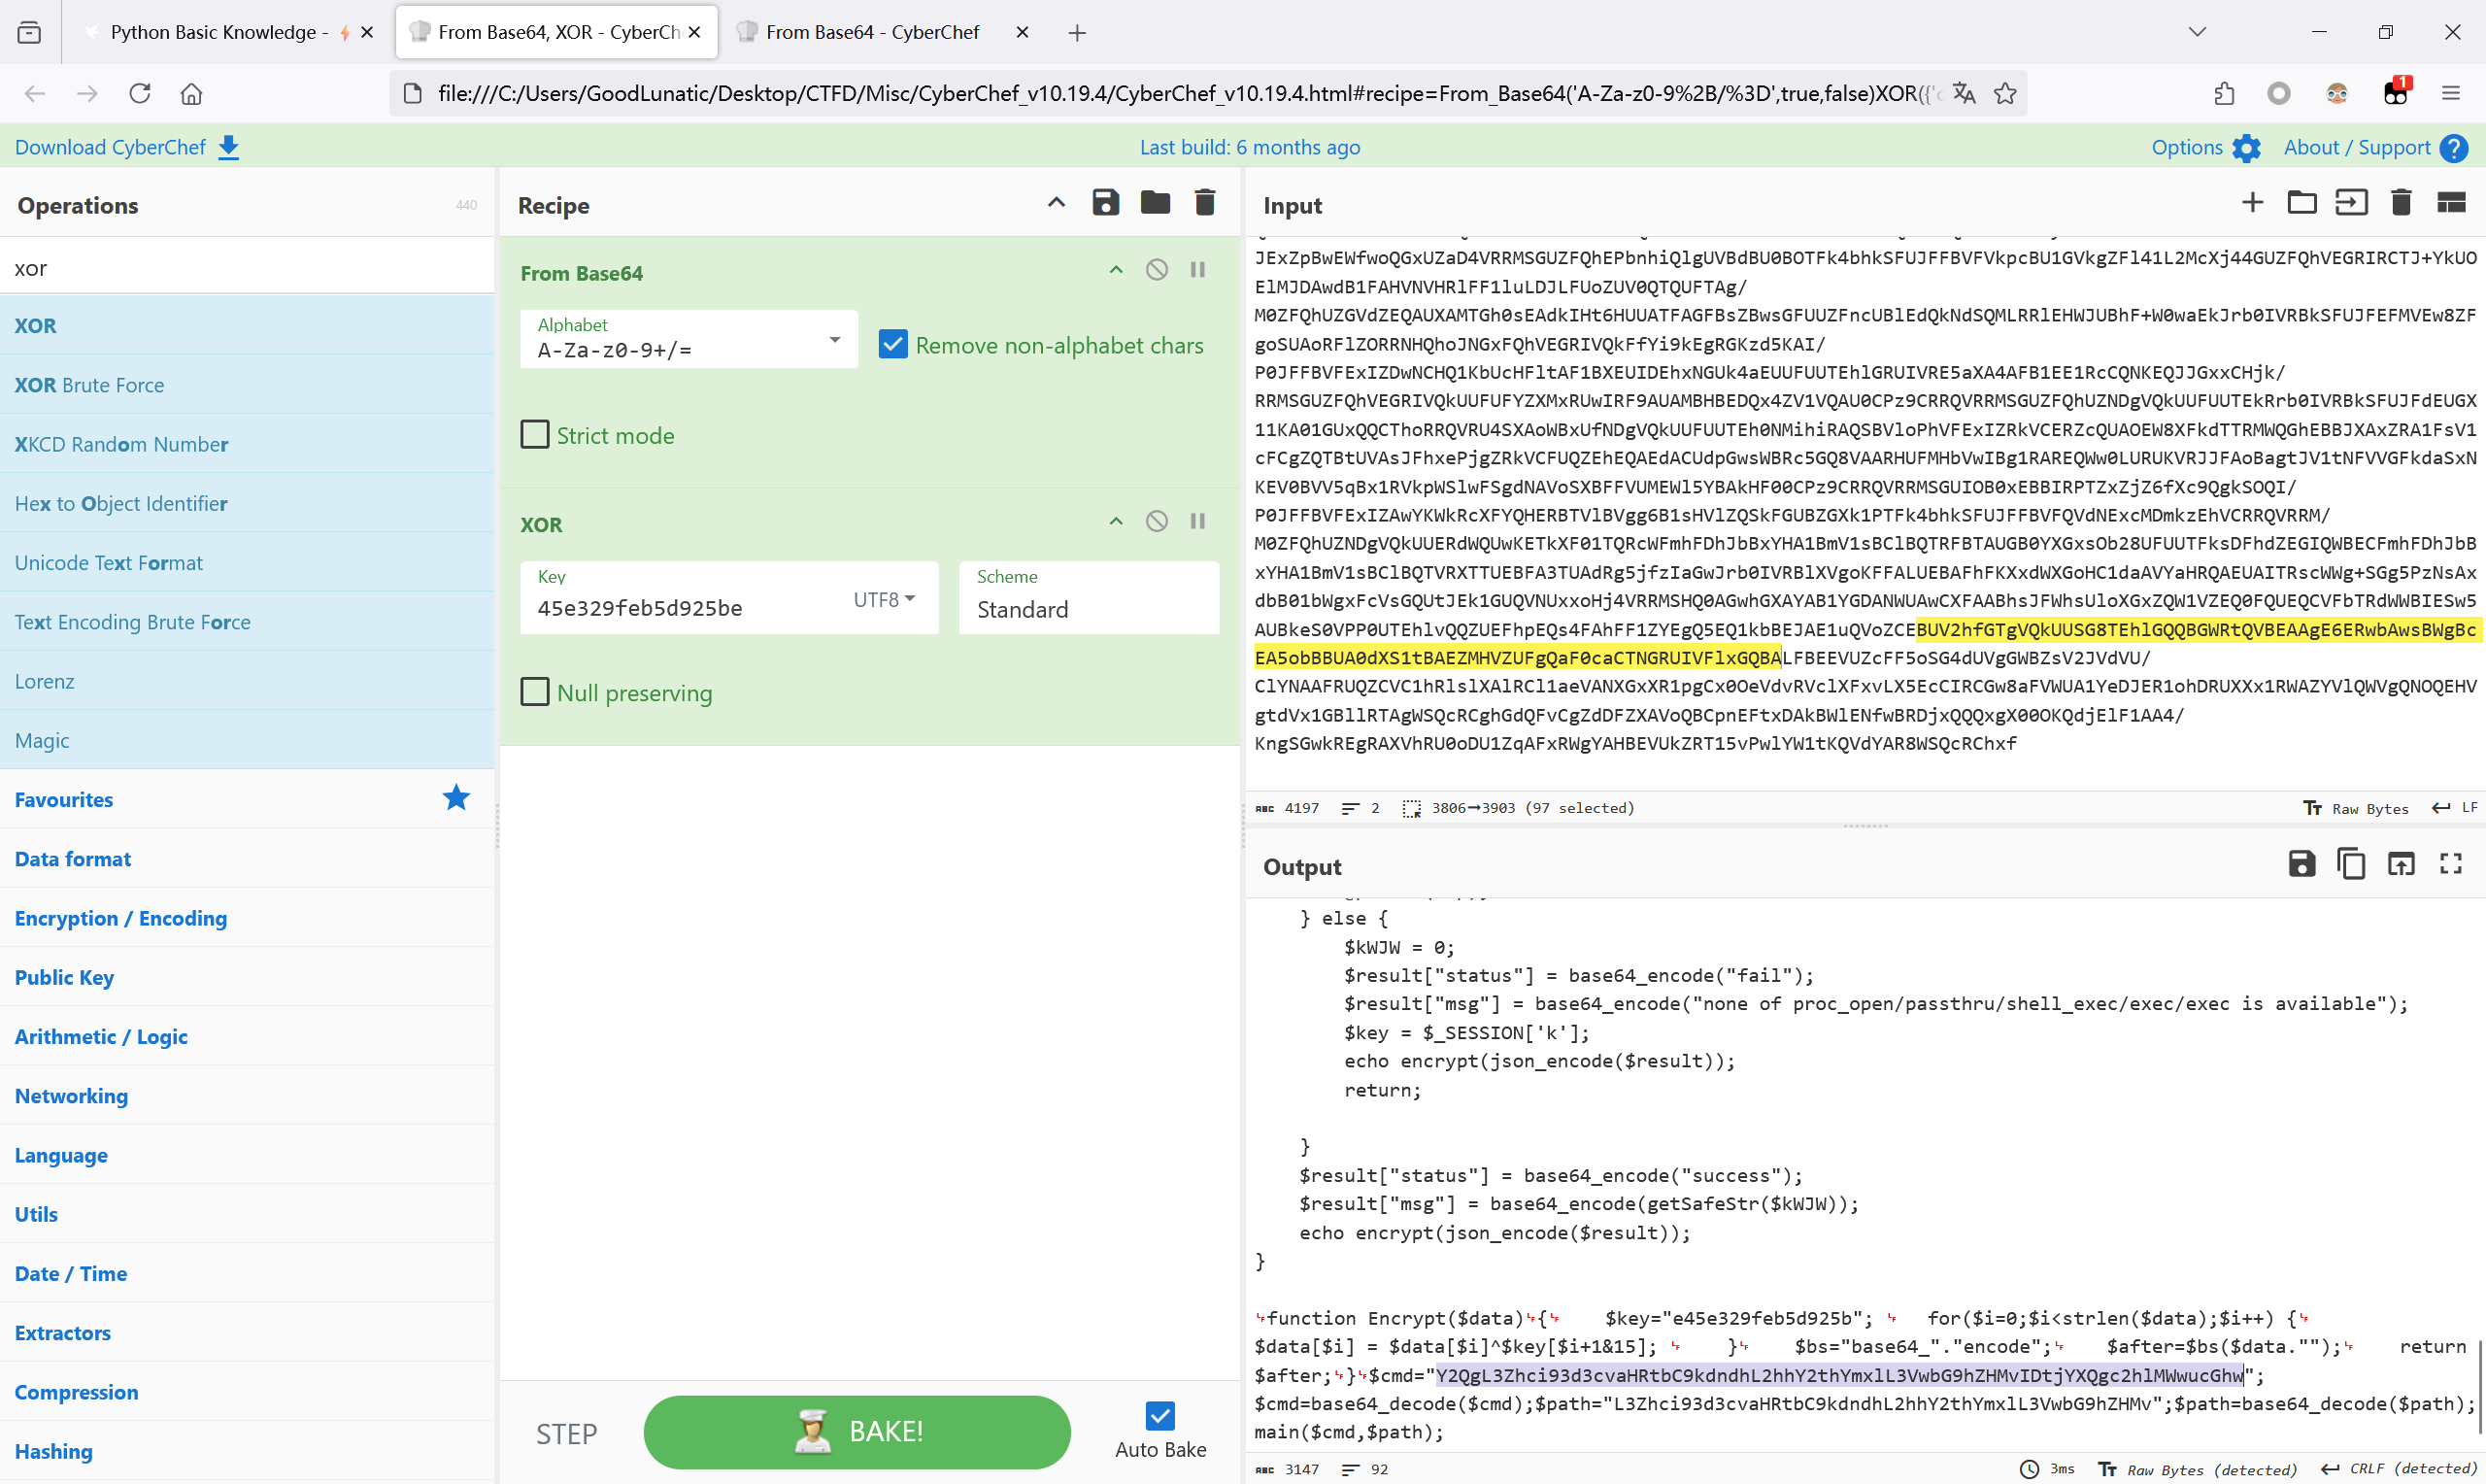Load a saved recipe folder icon
This screenshot has width=2486, height=1484.
pyautogui.click(x=1155, y=203)
